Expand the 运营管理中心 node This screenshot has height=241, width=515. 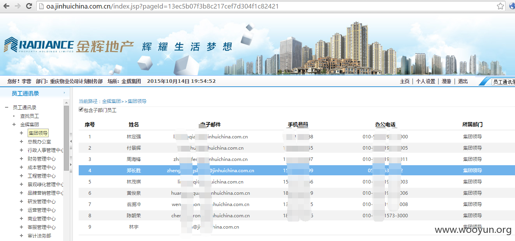click(21, 210)
